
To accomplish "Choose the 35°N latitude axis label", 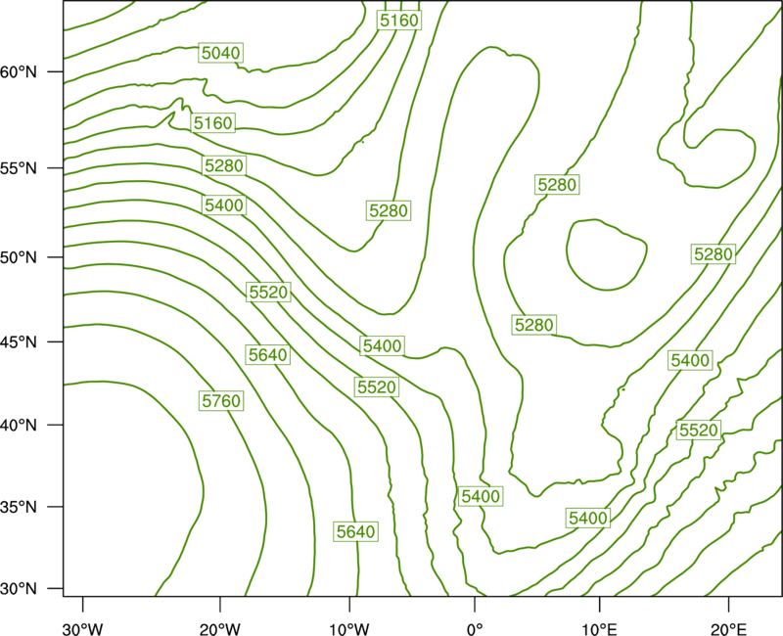I will (x=19, y=507).
